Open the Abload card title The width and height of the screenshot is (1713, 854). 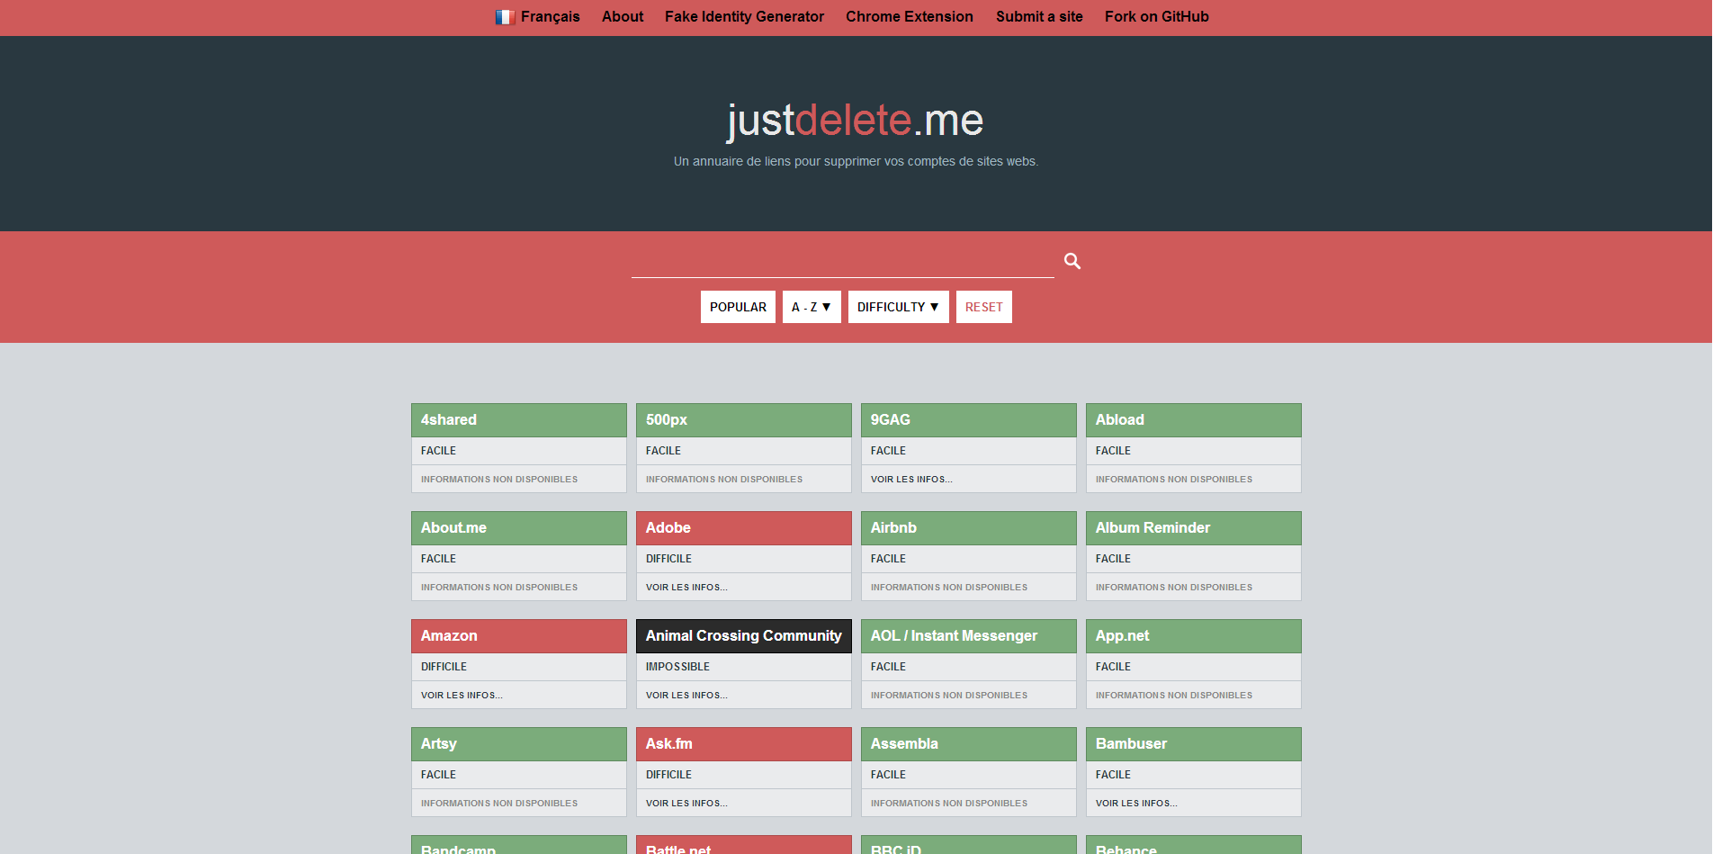pos(1194,420)
